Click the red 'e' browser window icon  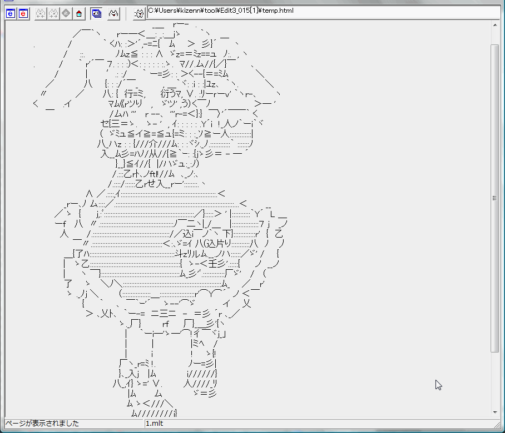pos(23,13)
